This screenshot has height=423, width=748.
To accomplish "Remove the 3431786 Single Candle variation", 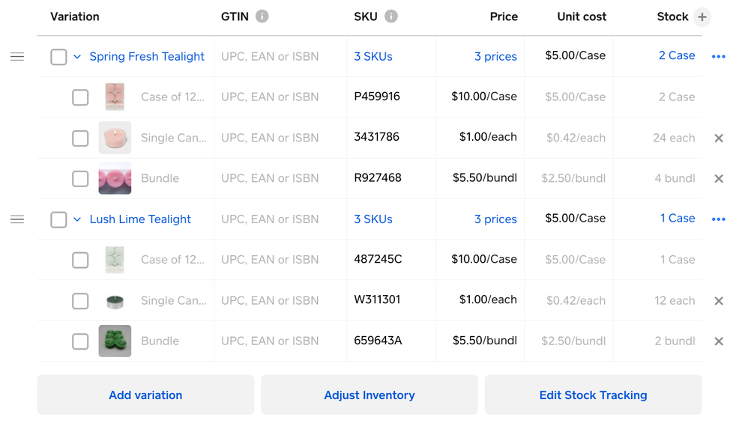I will click(718, 138).
